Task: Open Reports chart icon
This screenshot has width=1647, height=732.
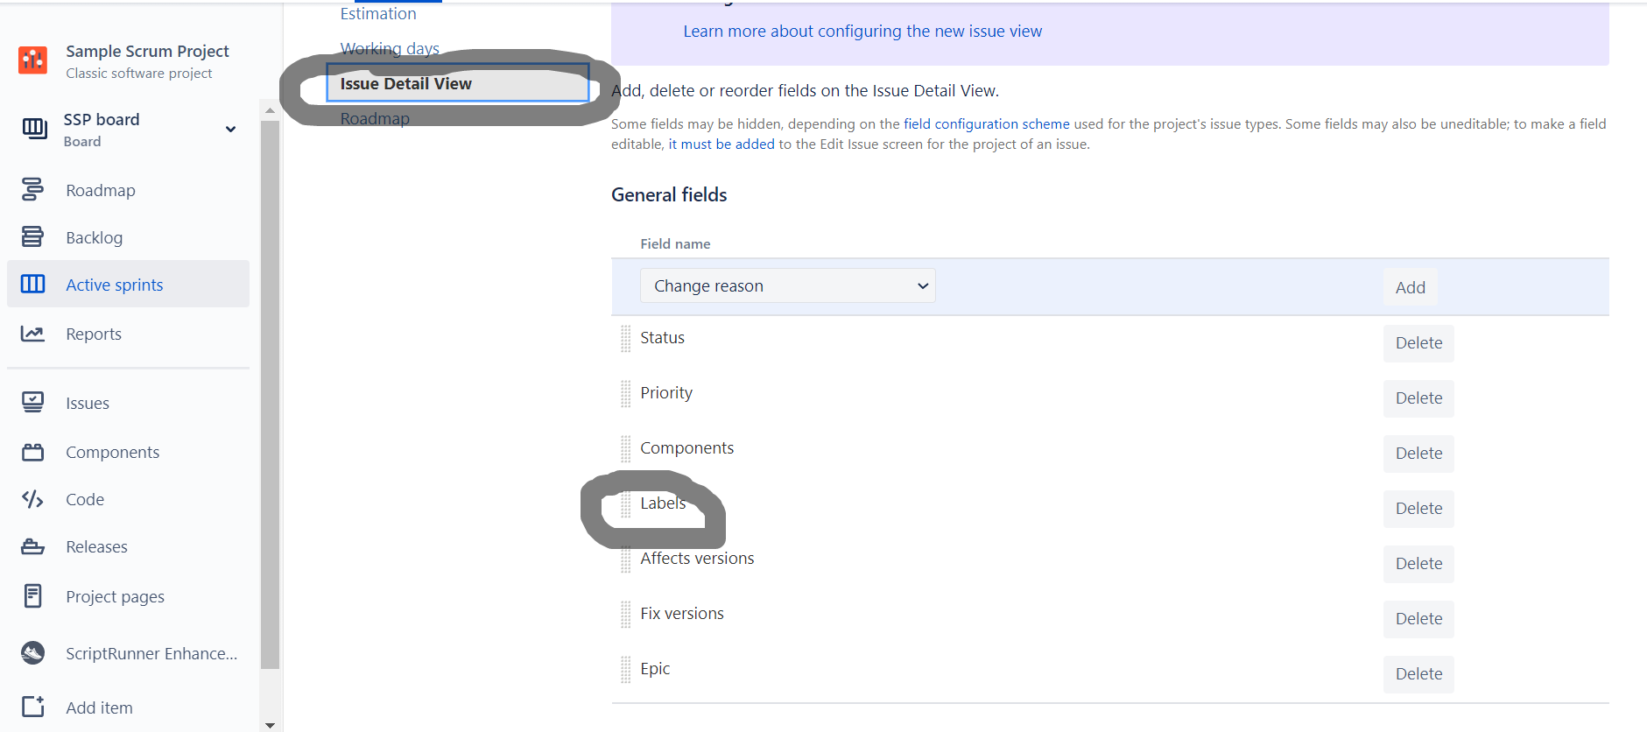Action: coord(32,334)
